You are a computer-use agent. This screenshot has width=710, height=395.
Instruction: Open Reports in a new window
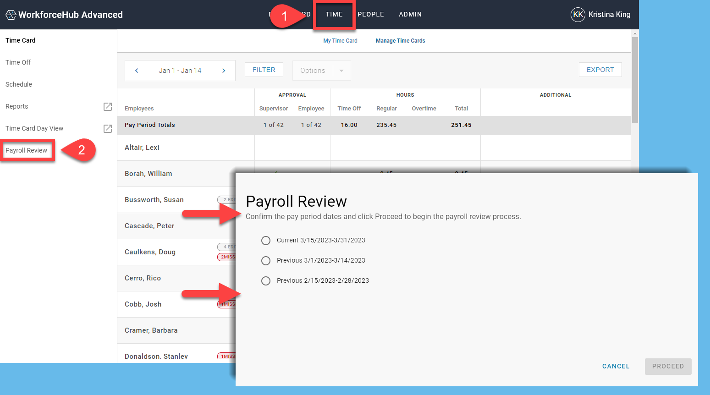[107, 106]
